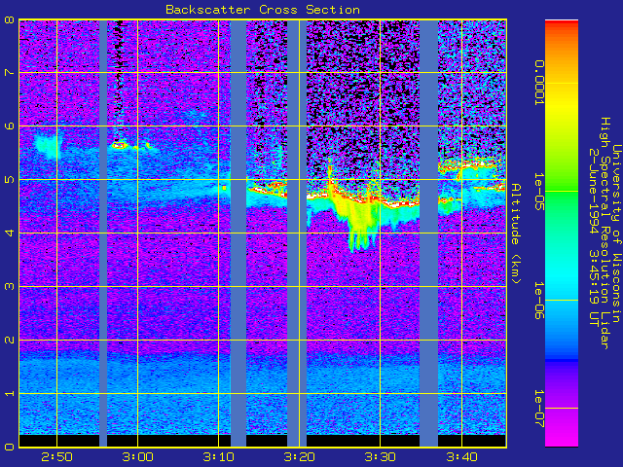
Task: Click the yellow-green cloud streaks near 3:27
Action: point(359,221)
